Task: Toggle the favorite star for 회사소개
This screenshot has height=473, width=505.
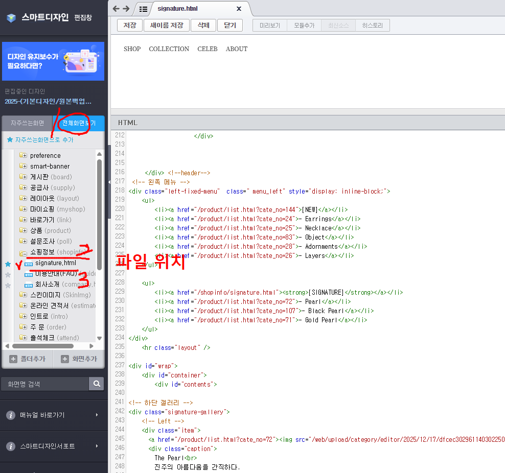Action: pyautogui.click(x=8, y=286)
